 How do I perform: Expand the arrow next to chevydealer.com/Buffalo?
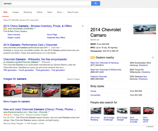pos(35,29)
